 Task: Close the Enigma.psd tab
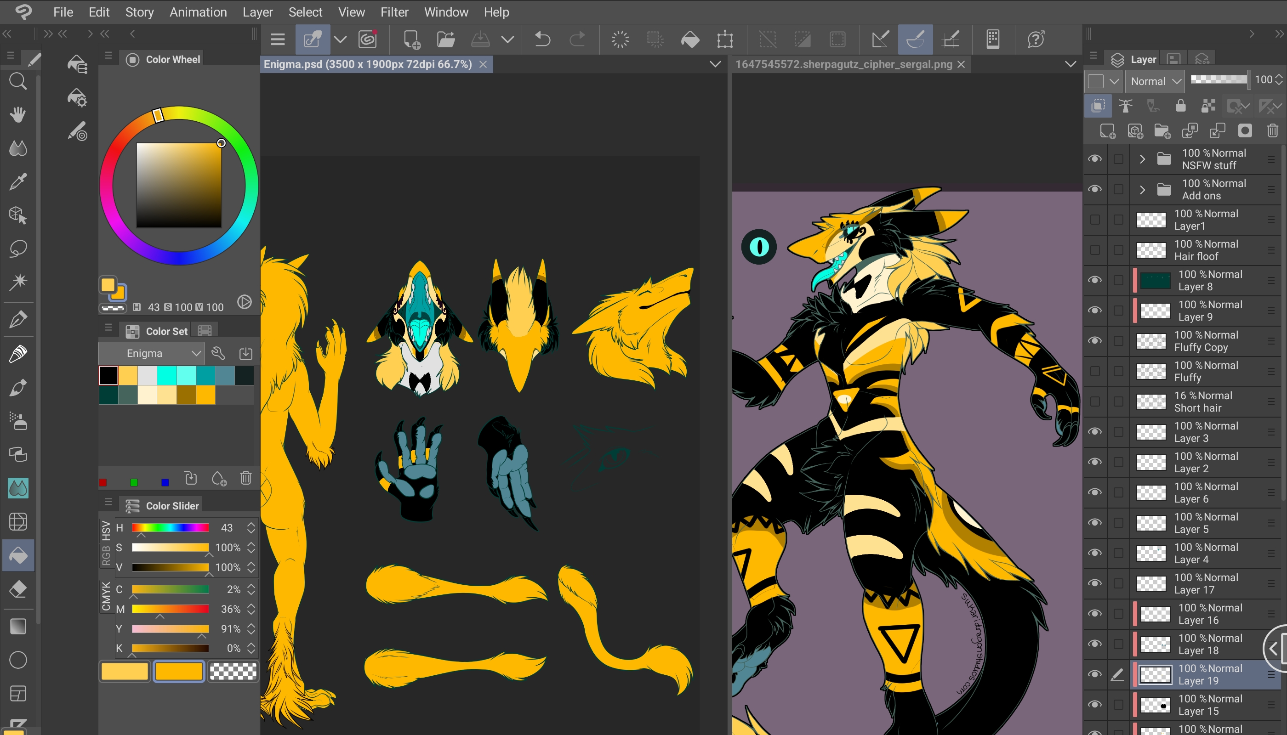point(483,64)
